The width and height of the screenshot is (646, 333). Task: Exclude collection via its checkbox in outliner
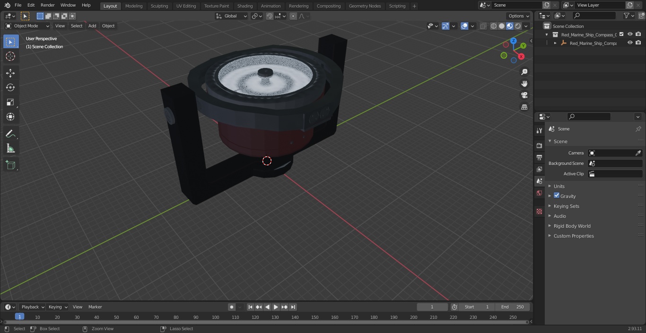pyautogui.click(x=621, y=34)
